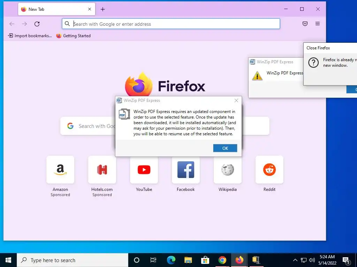357x267 pixels.
Task: Click the Firefox logo on new tab page
Action: coord(139,84)
